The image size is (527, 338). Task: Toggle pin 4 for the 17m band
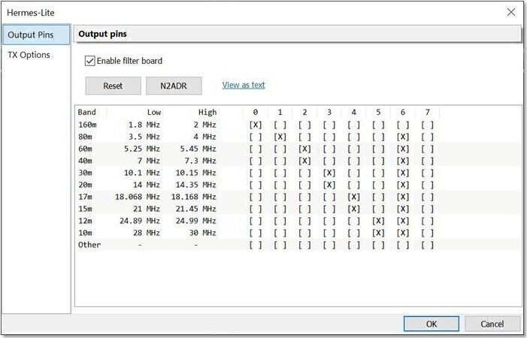click(353, 197)
